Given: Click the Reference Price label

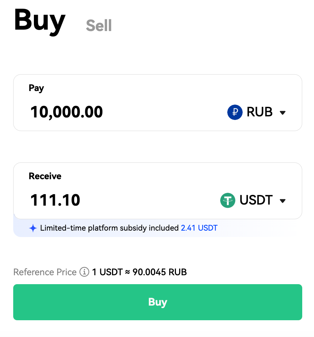Looking at the screenshot, I should click(x=45, y=272).
